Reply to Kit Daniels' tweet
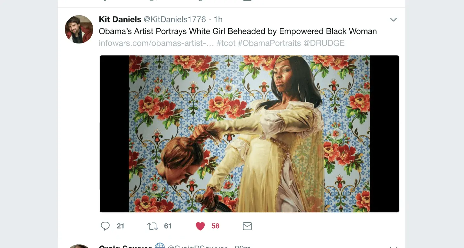This screenshot has height=248, width=464. pyautogui.click(x=105, y=226)
